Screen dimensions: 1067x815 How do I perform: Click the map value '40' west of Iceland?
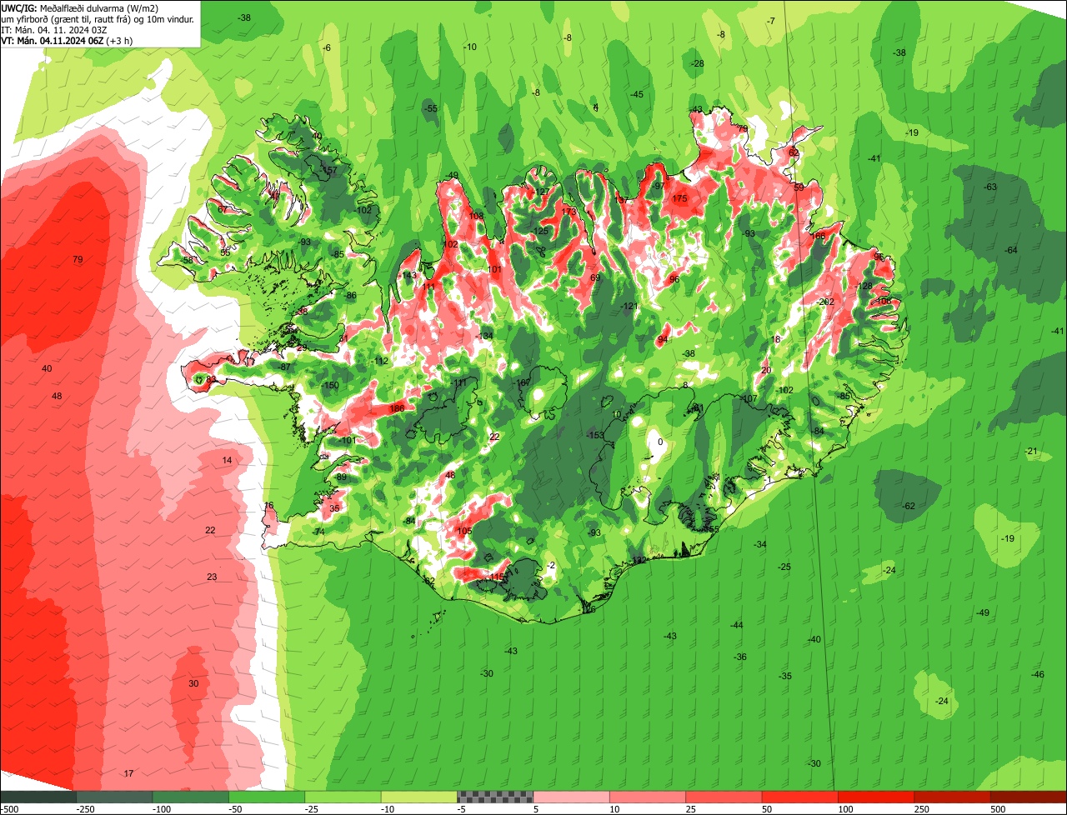click(x=47, y=368)
